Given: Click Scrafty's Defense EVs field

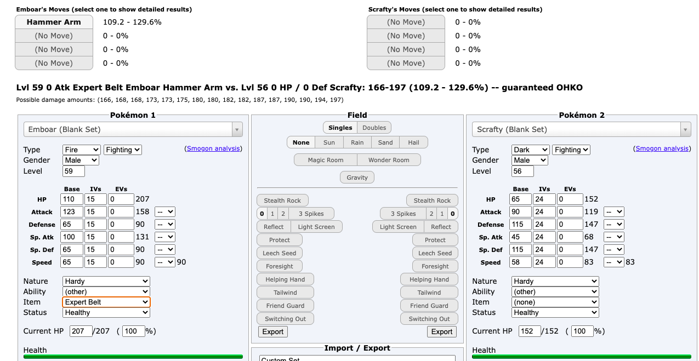Looking at the screenshot, I should (570, 224).
